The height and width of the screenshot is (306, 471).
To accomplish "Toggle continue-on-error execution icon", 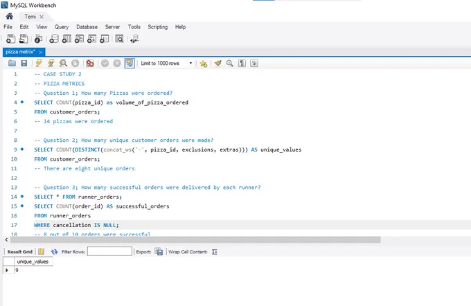I will [x=90, y=63].
